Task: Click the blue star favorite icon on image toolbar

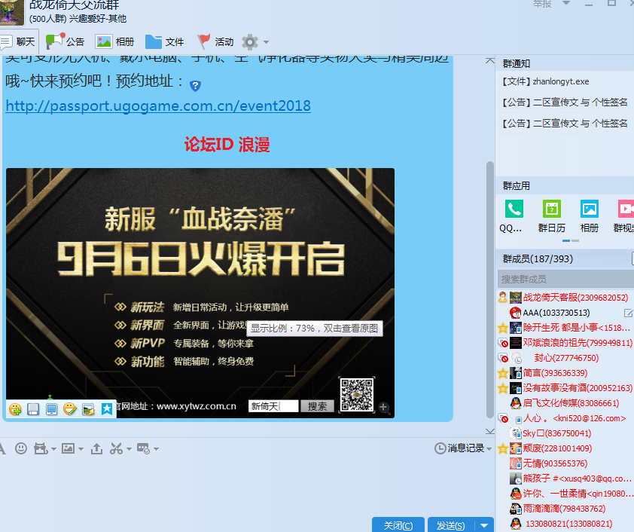Action: (107, 409)
